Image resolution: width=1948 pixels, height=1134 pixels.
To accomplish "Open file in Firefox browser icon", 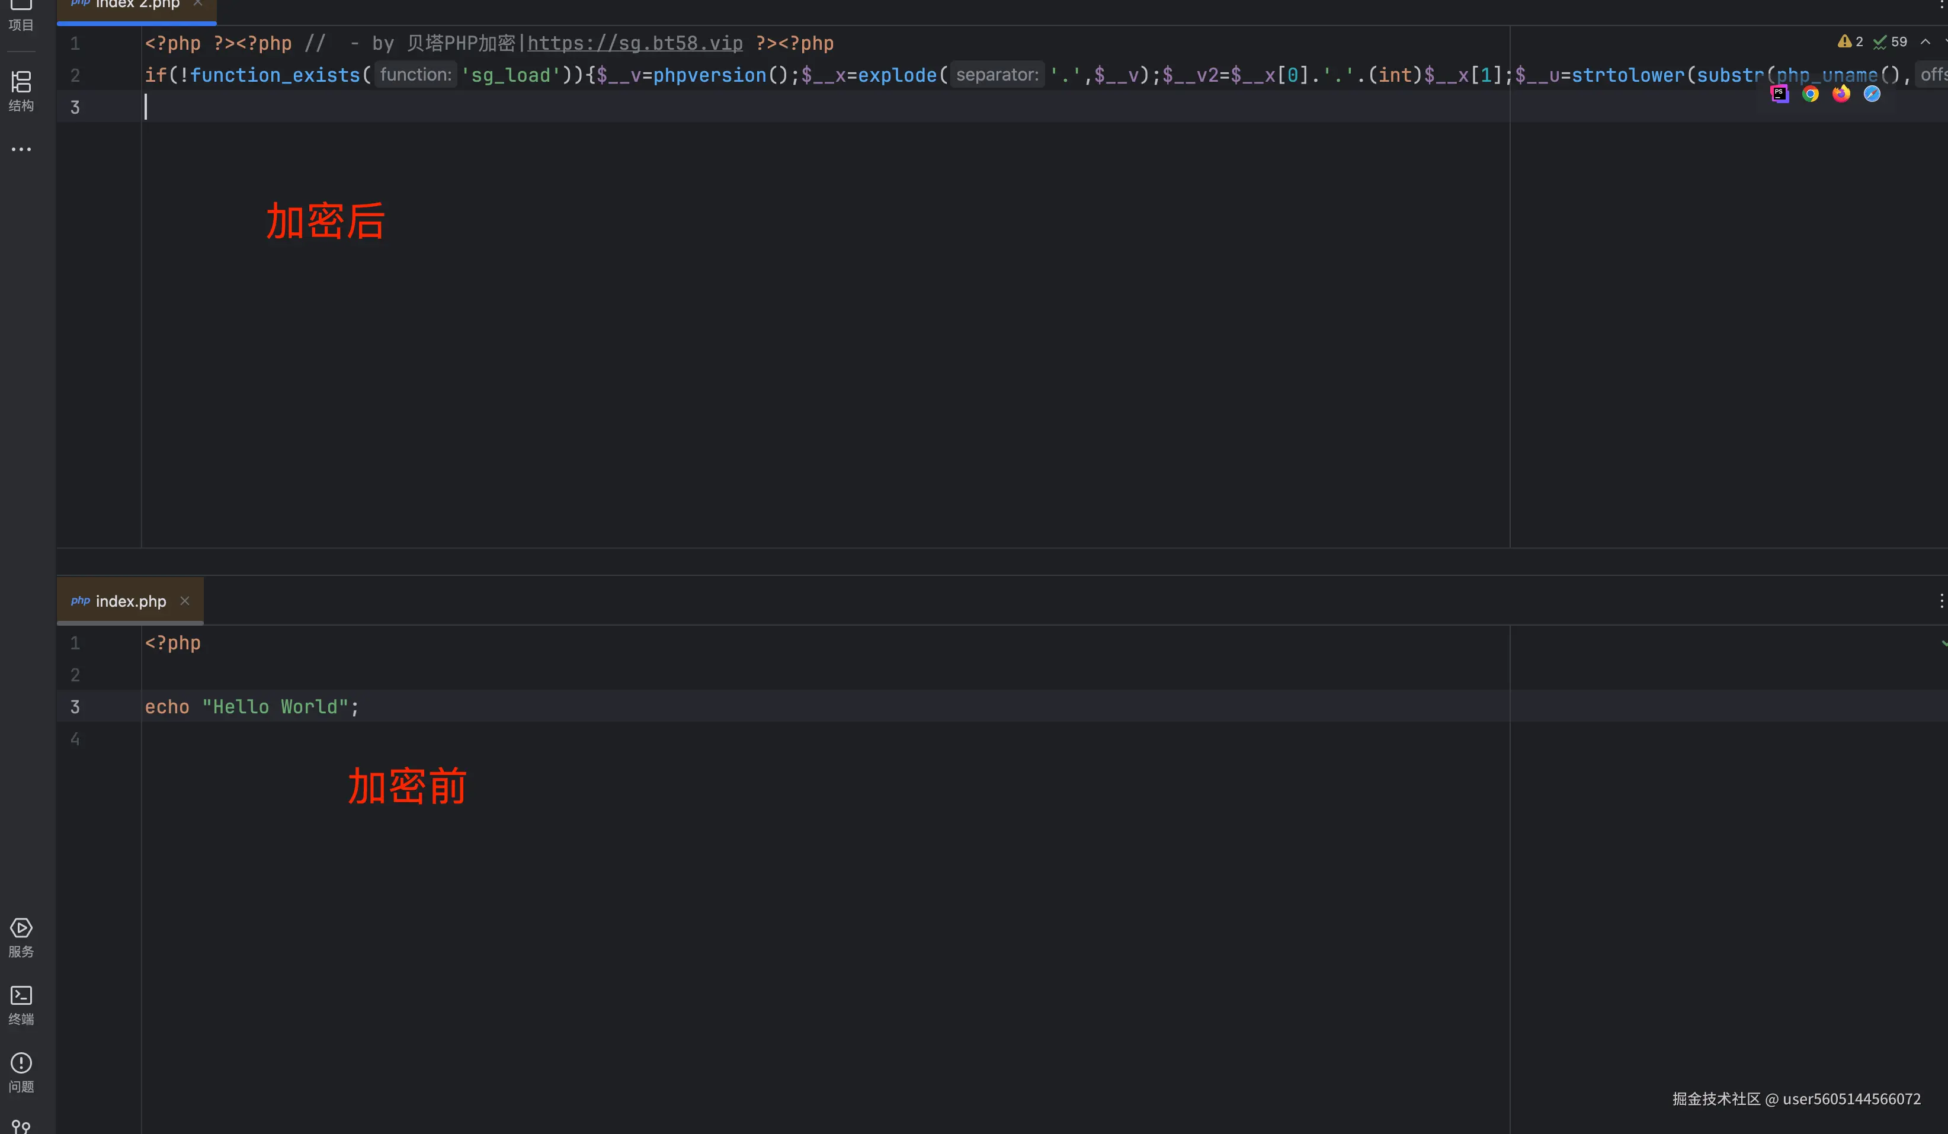I will coord(1841,94).
